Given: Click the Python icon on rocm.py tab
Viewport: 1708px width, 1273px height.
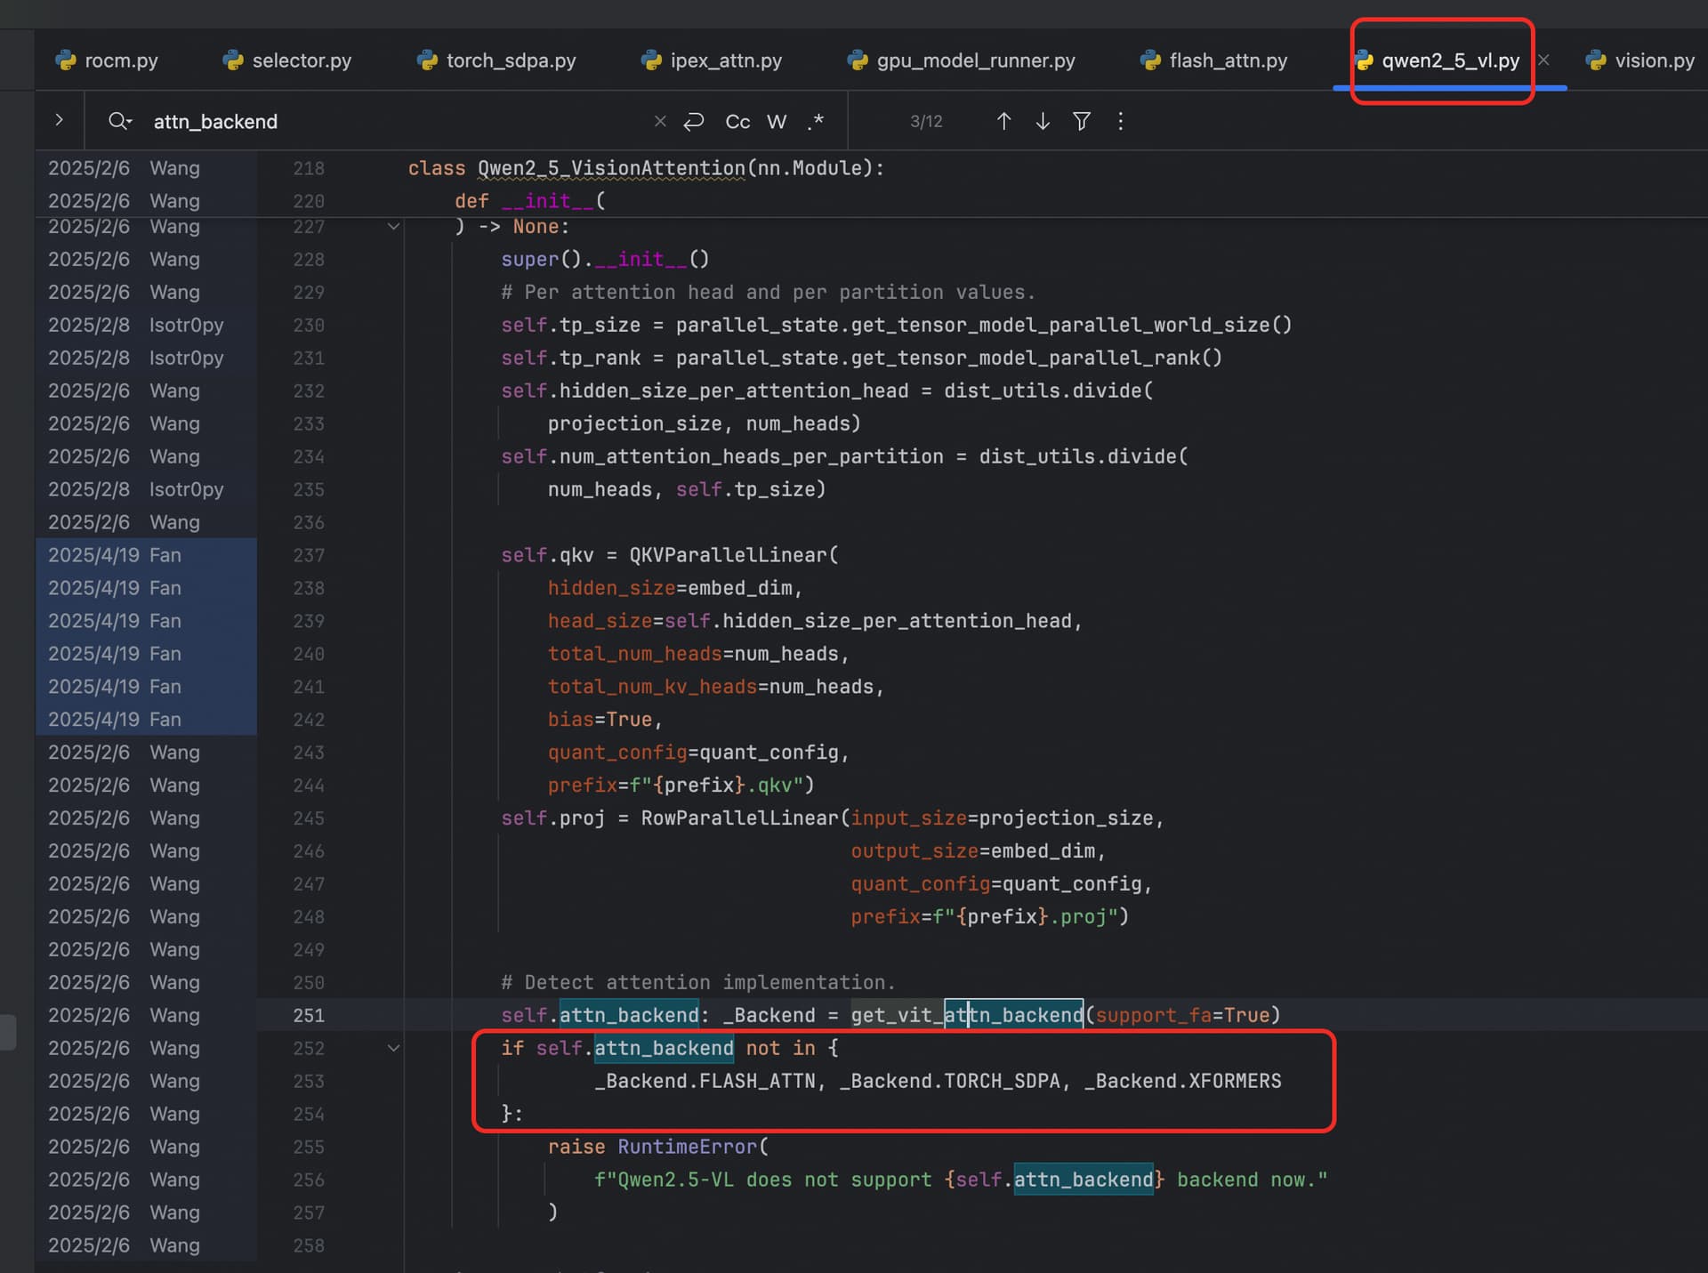Looking at the screenshot, I should pos(67,60).
